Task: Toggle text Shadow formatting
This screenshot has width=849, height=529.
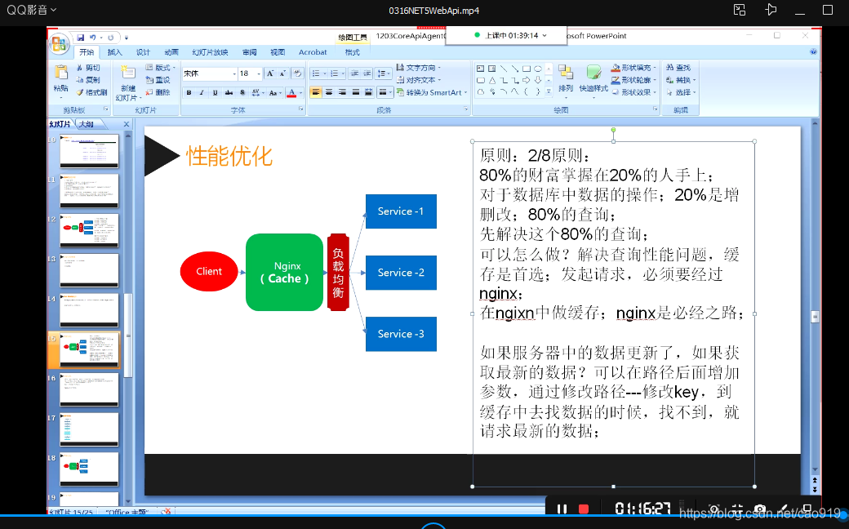Action: tap(242, 92)
